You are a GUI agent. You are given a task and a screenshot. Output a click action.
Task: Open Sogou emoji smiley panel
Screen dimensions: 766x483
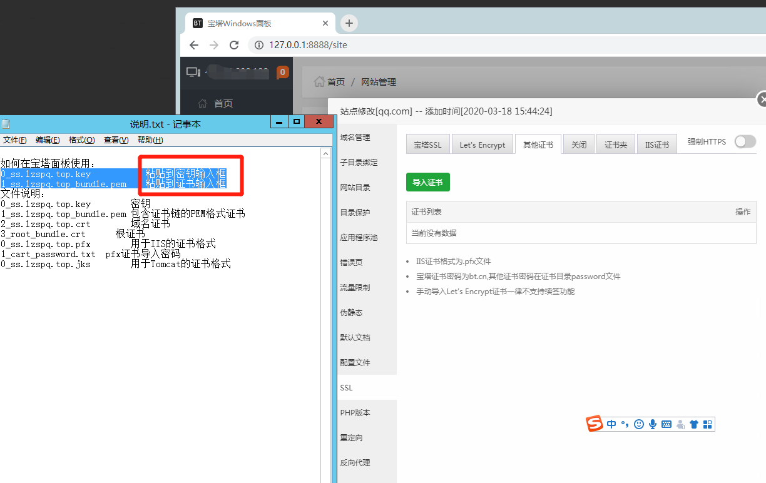639,424
